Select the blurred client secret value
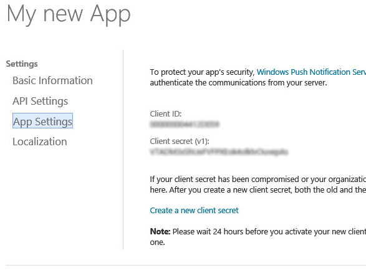Viewport: 366px width, 273px height. point(219,152)
